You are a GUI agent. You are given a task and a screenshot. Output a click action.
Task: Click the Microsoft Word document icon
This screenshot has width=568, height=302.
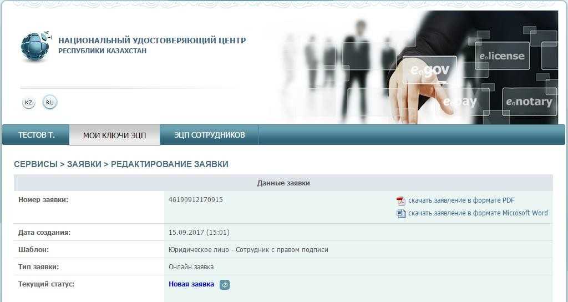pos(400,214)
